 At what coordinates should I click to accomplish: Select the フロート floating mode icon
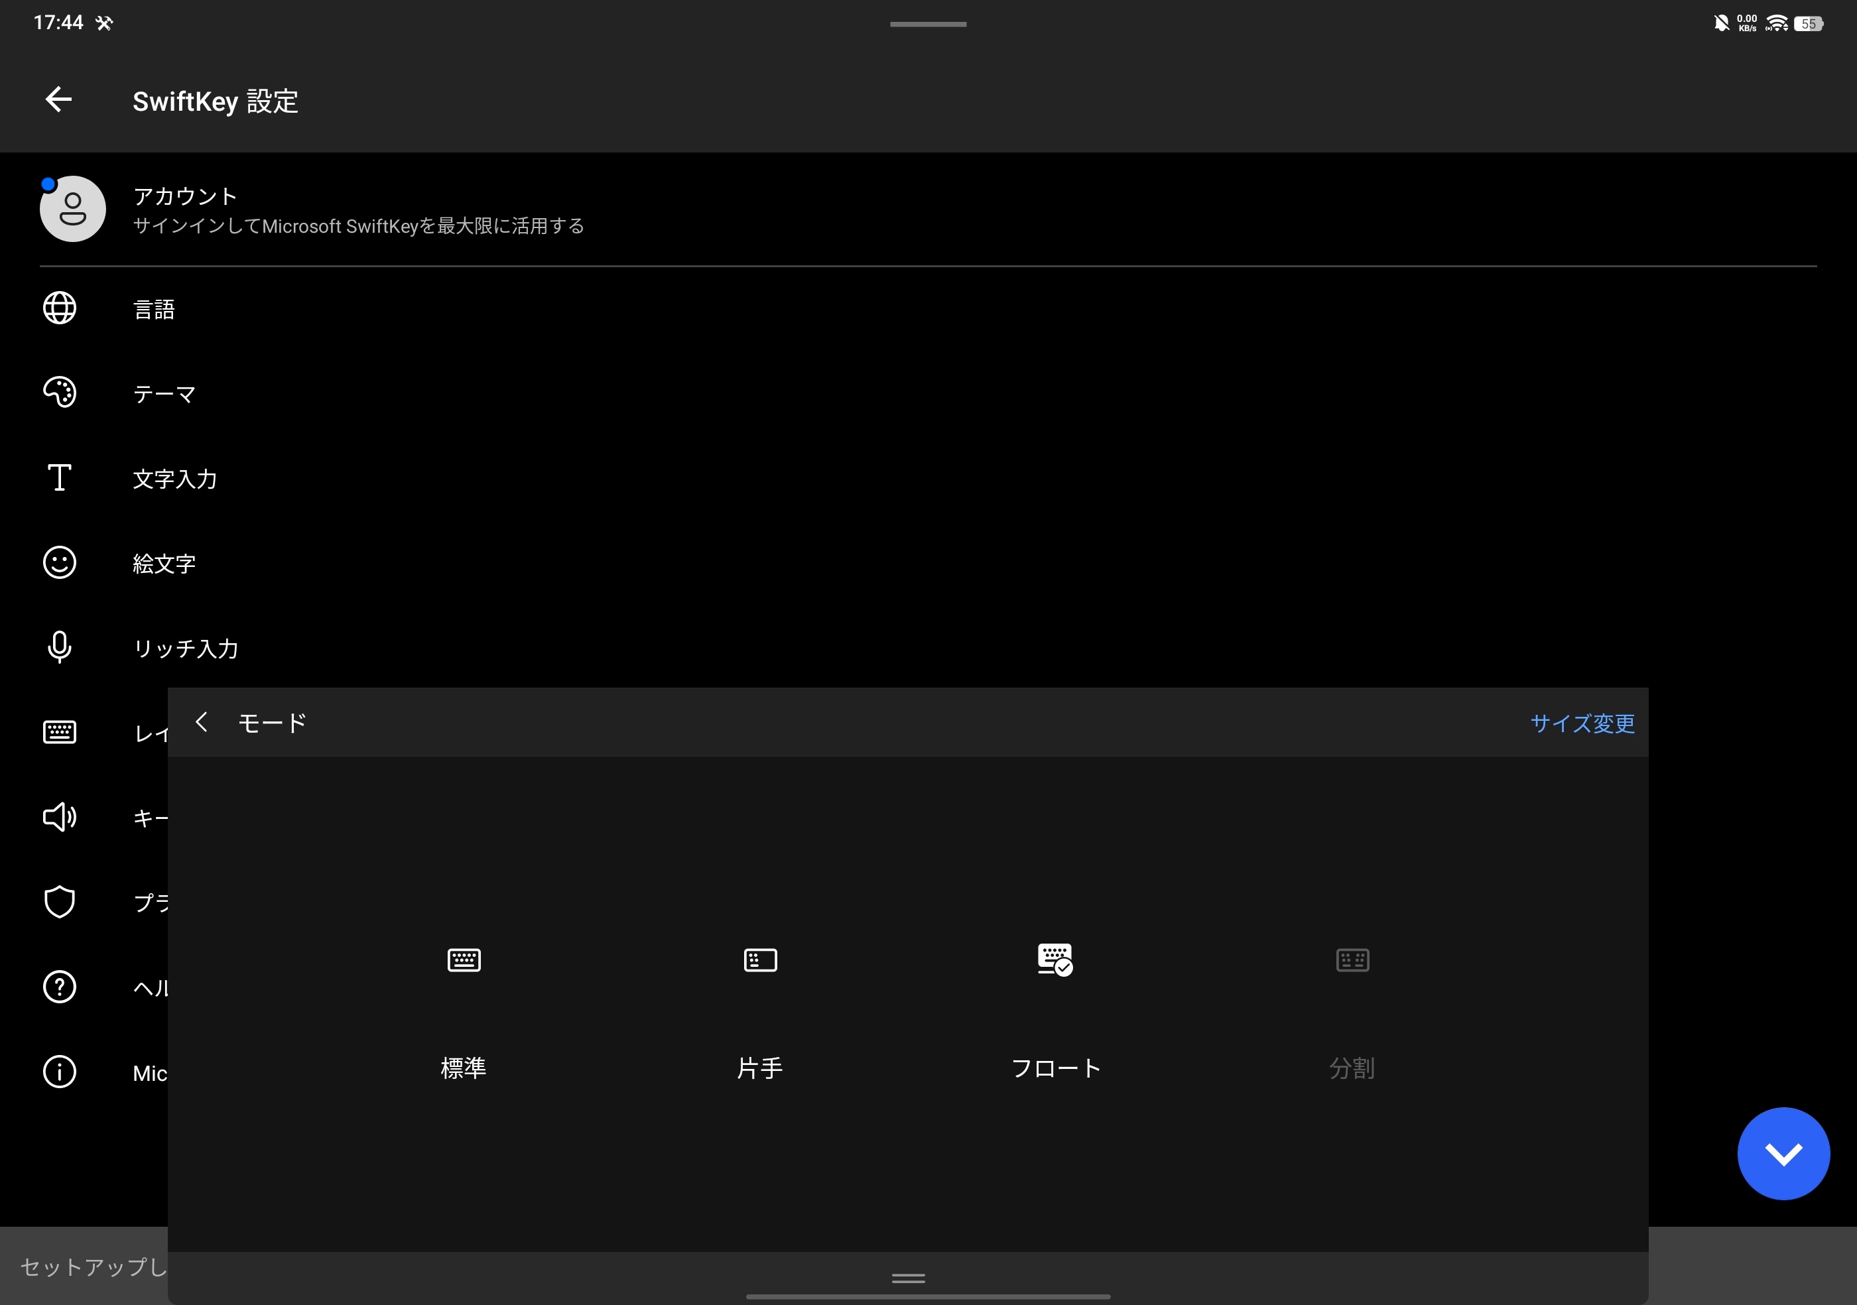coord(1055,960)
